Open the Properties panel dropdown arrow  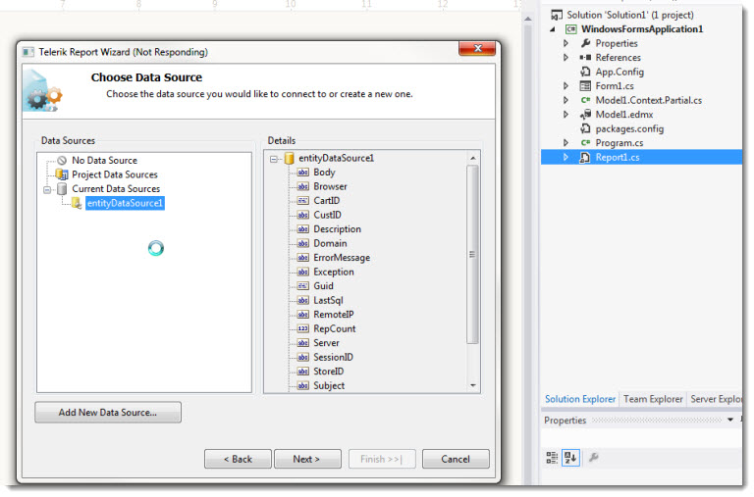[x=730, y=420]
